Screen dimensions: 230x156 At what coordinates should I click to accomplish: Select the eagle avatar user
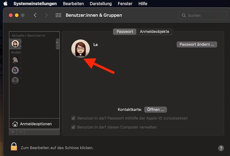click(x=15, y=60)
